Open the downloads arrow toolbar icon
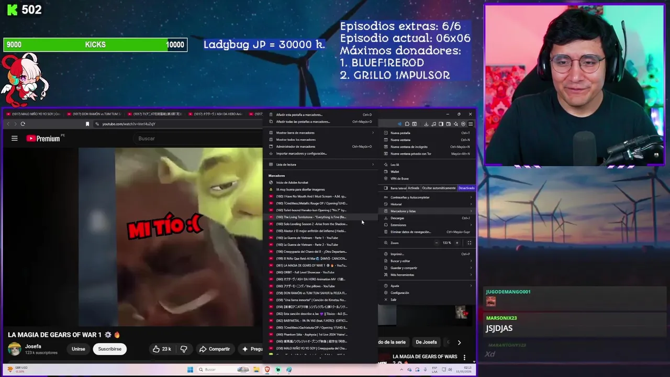The width and height of the screenshot is (670, 377). pos(426,124)
